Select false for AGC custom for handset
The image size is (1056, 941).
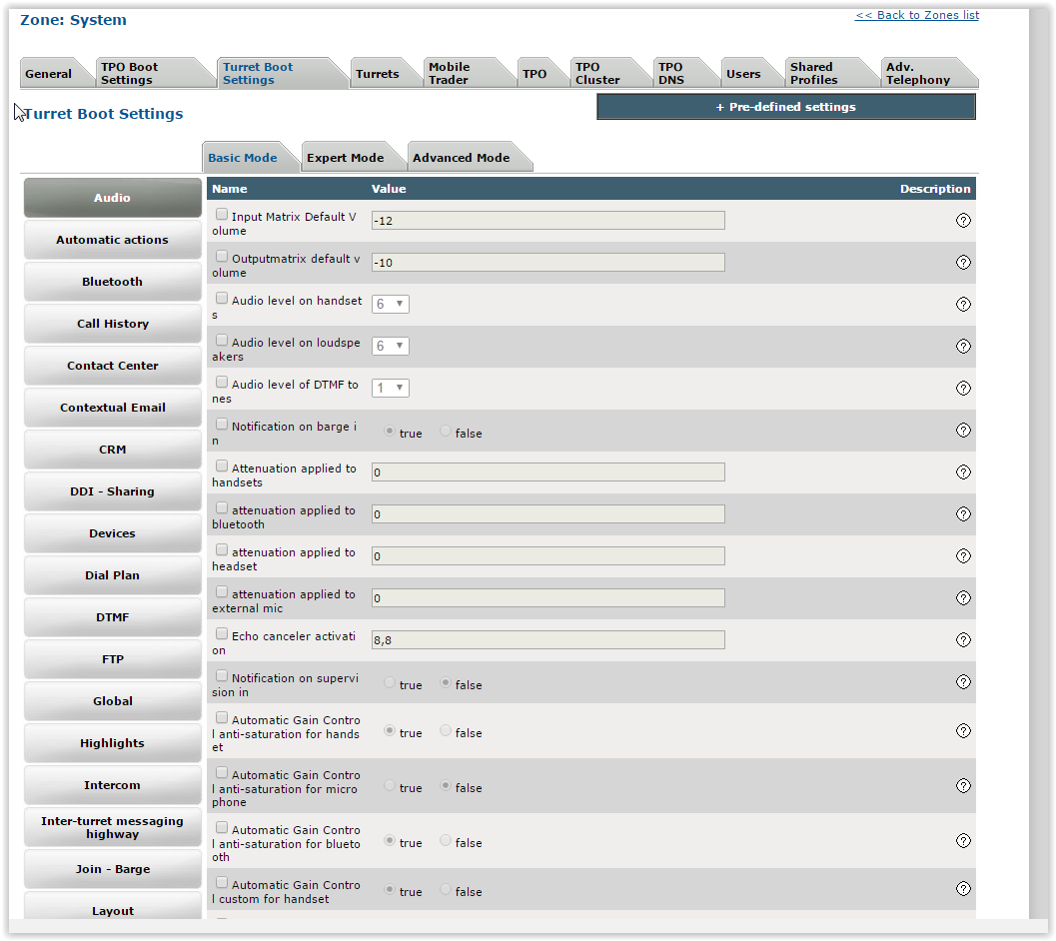(x=446, y=889)
